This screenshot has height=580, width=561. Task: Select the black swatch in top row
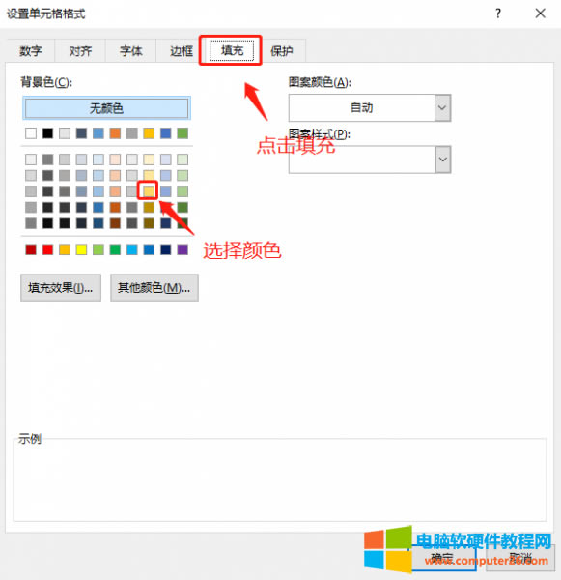(x=47, y=133)
